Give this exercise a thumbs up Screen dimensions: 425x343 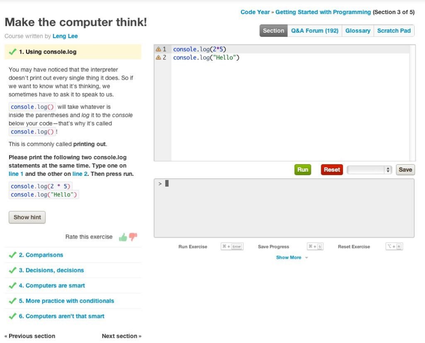pyautogui.click(x=123, y=236)
